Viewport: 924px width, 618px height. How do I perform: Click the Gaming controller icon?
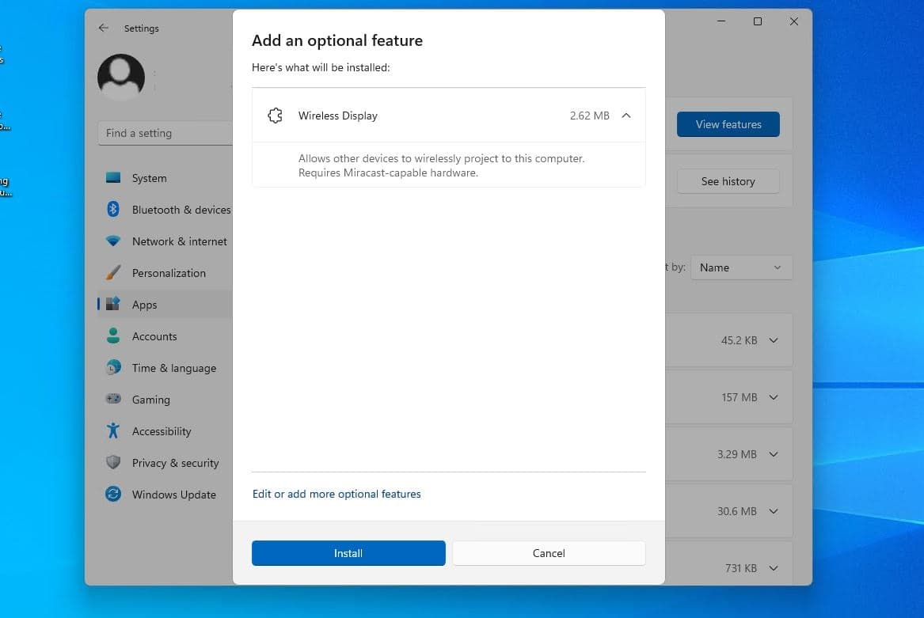pos(113,400)
